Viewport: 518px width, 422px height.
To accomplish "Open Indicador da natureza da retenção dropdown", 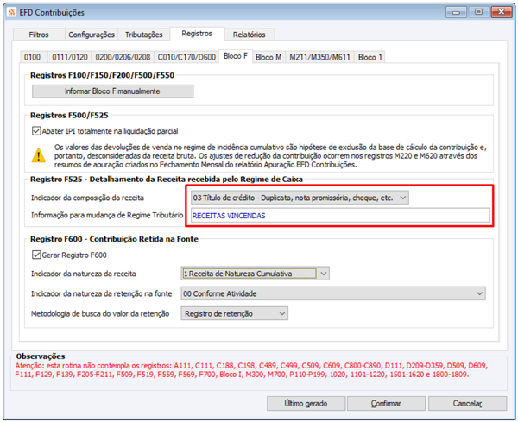I will click(333, 293).
